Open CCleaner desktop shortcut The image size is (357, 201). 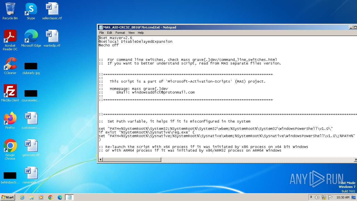[10, 66]
